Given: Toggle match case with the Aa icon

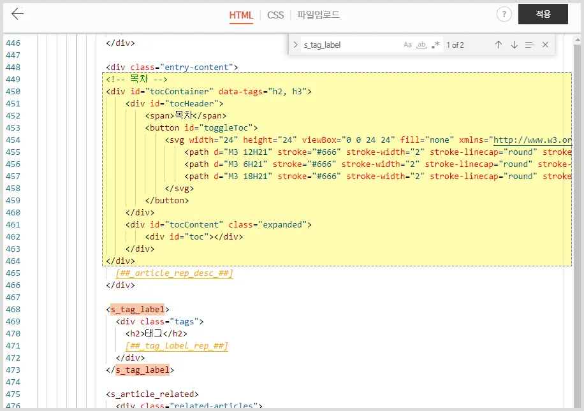Looking at the screenshot, I should click(407, 45).
